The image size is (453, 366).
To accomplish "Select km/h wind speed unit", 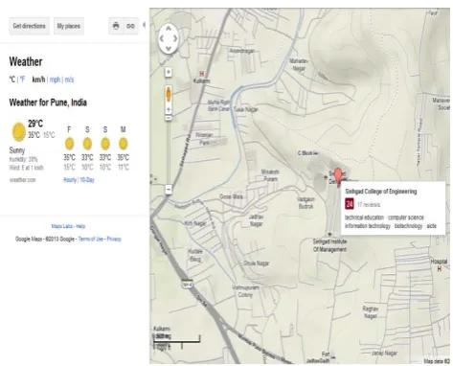I will pos(38,80).
